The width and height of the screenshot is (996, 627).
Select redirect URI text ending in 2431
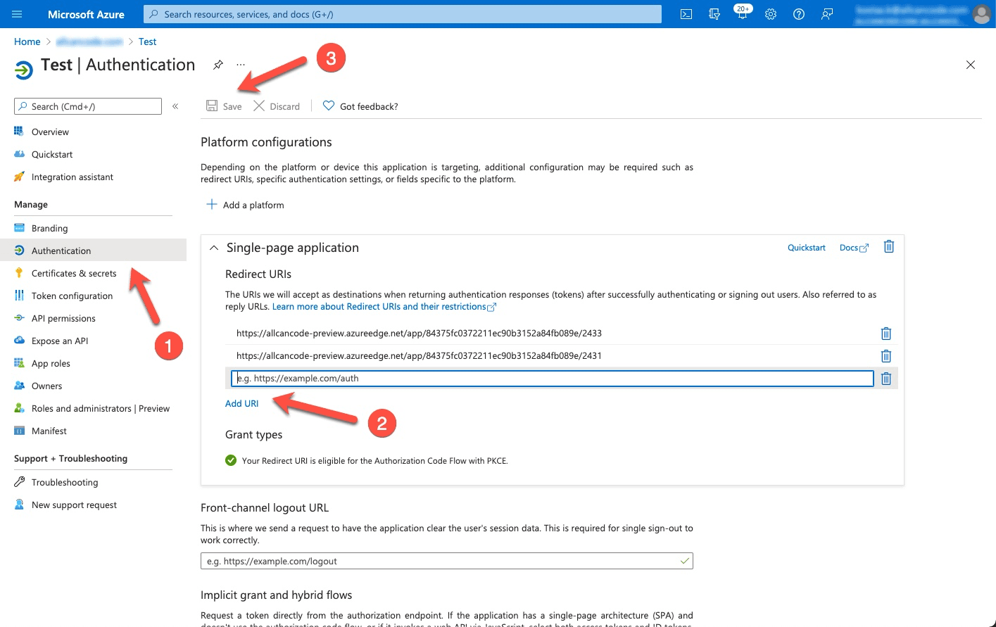click(x=419, y=356)
